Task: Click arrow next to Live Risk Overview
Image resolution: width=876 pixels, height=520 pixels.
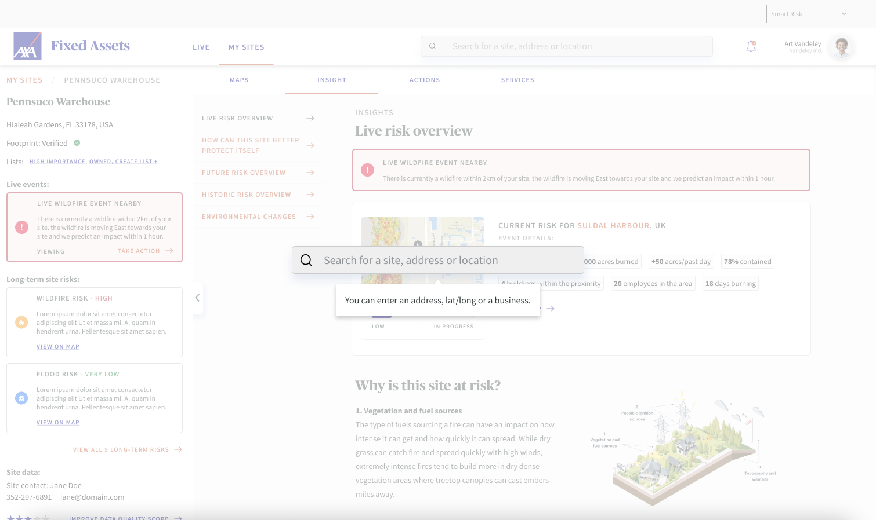Action: (310, 118)
